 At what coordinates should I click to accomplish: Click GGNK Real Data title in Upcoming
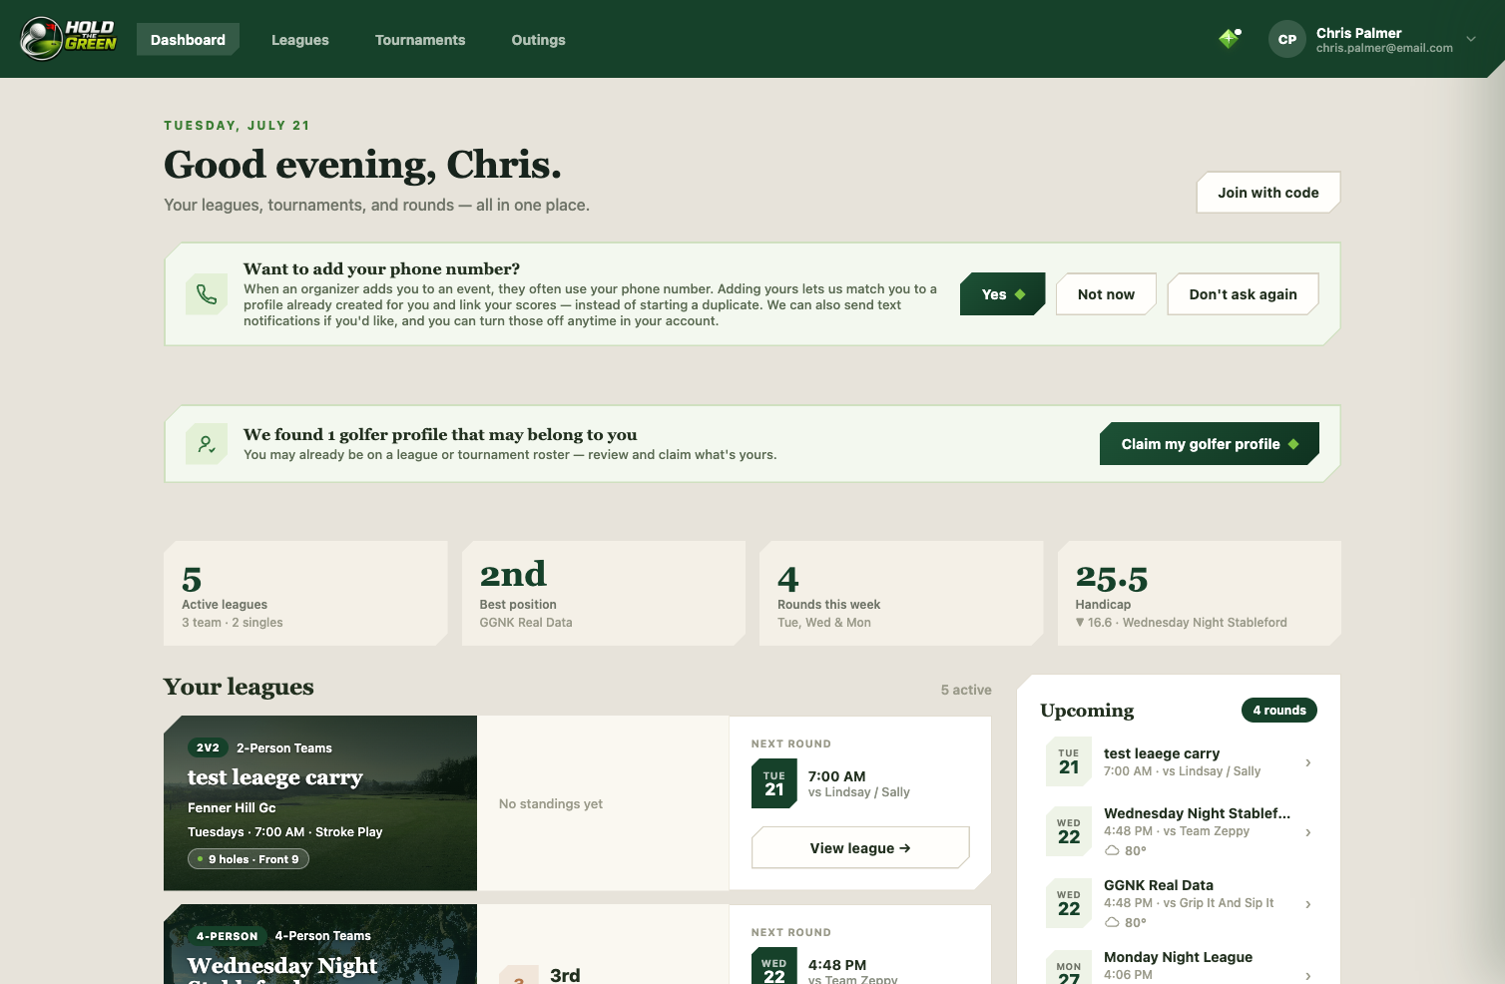[1159, 885]
